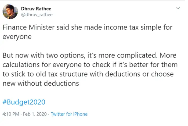Click the words 'income tax simple'

(126, 28)
